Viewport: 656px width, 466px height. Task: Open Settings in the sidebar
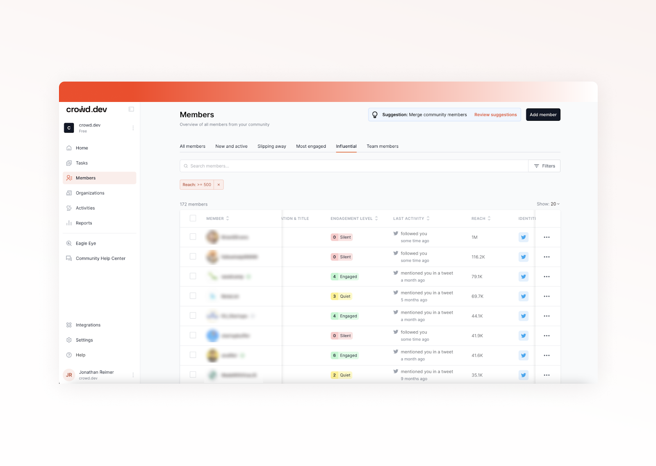99,340
